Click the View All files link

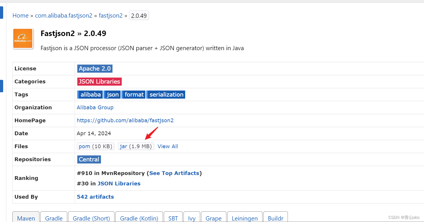(168, 146)
